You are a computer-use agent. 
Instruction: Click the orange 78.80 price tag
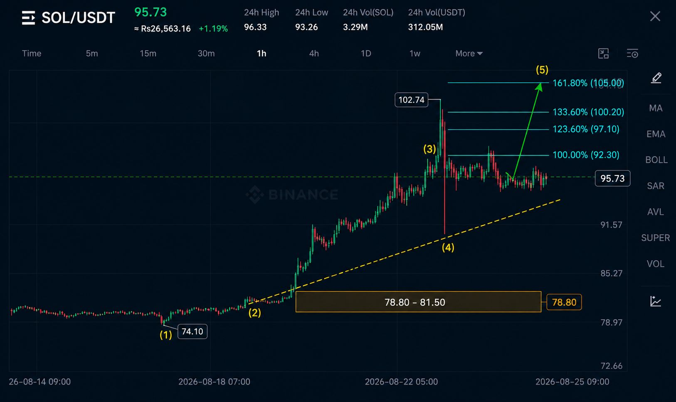click(x=564, y=302)
